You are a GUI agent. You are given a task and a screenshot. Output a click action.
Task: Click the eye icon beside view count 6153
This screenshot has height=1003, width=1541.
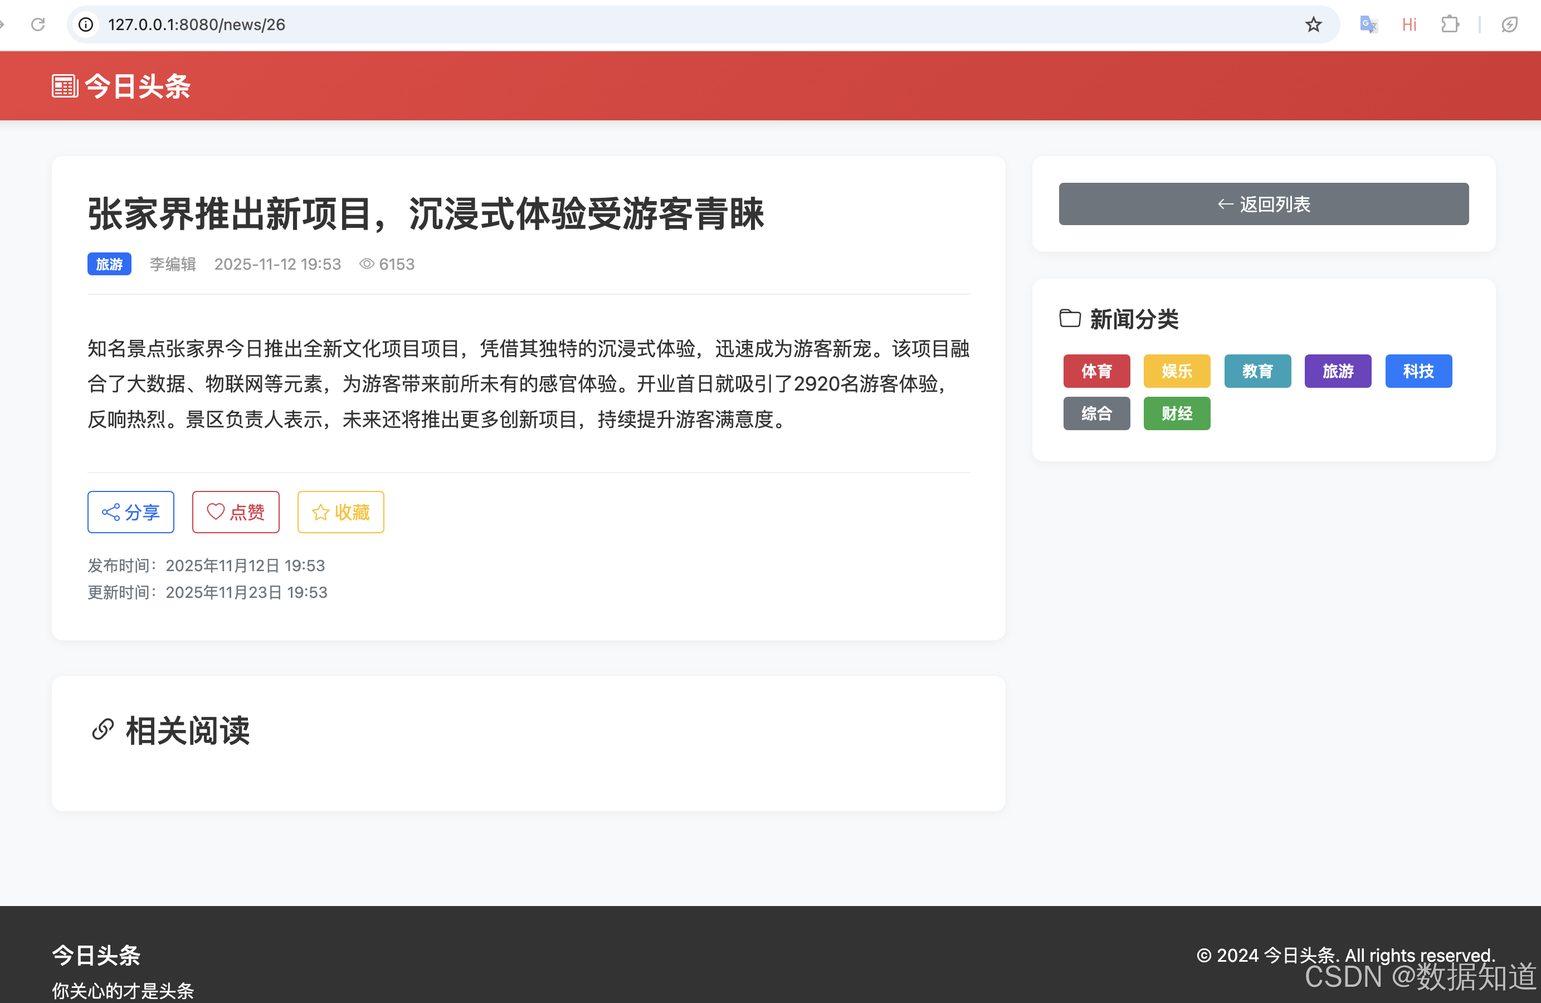[367, 264]
